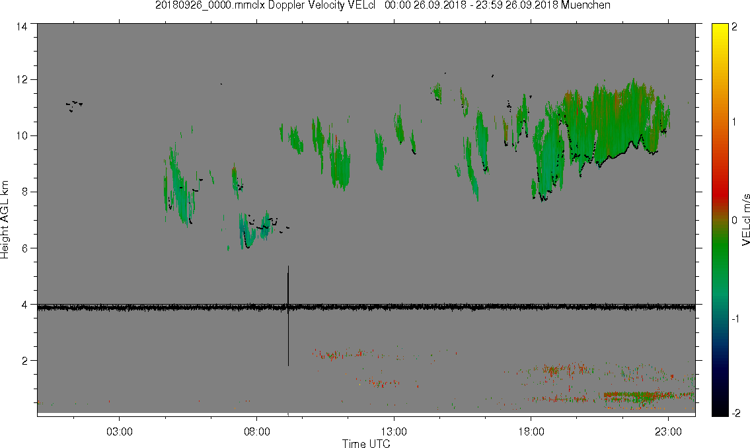
Task: Click the 8 km height tick label
Action: click(x=25, y=192)
